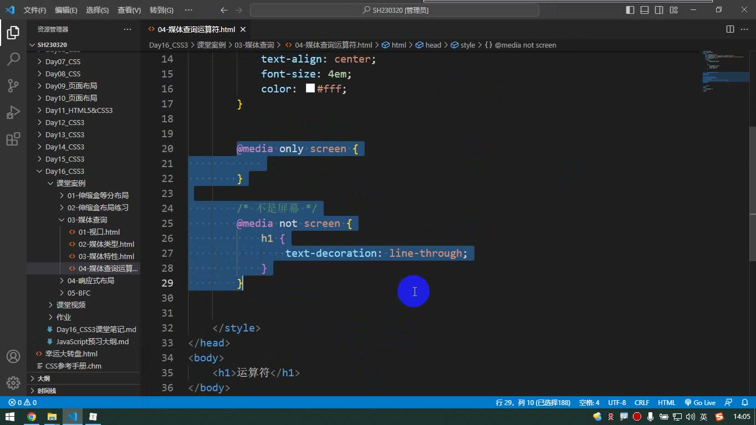Screen dimensions: 756x425
Task: Expand the 大纲 outline section
Action: [x=83, y=379]
